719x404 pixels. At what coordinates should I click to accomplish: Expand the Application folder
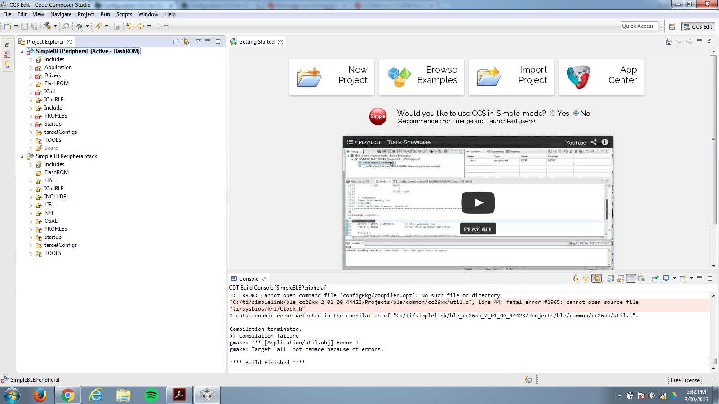tap(31, 68)
